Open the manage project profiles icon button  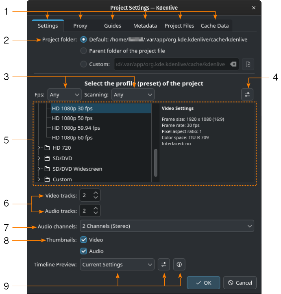click(x=247, y=94)
